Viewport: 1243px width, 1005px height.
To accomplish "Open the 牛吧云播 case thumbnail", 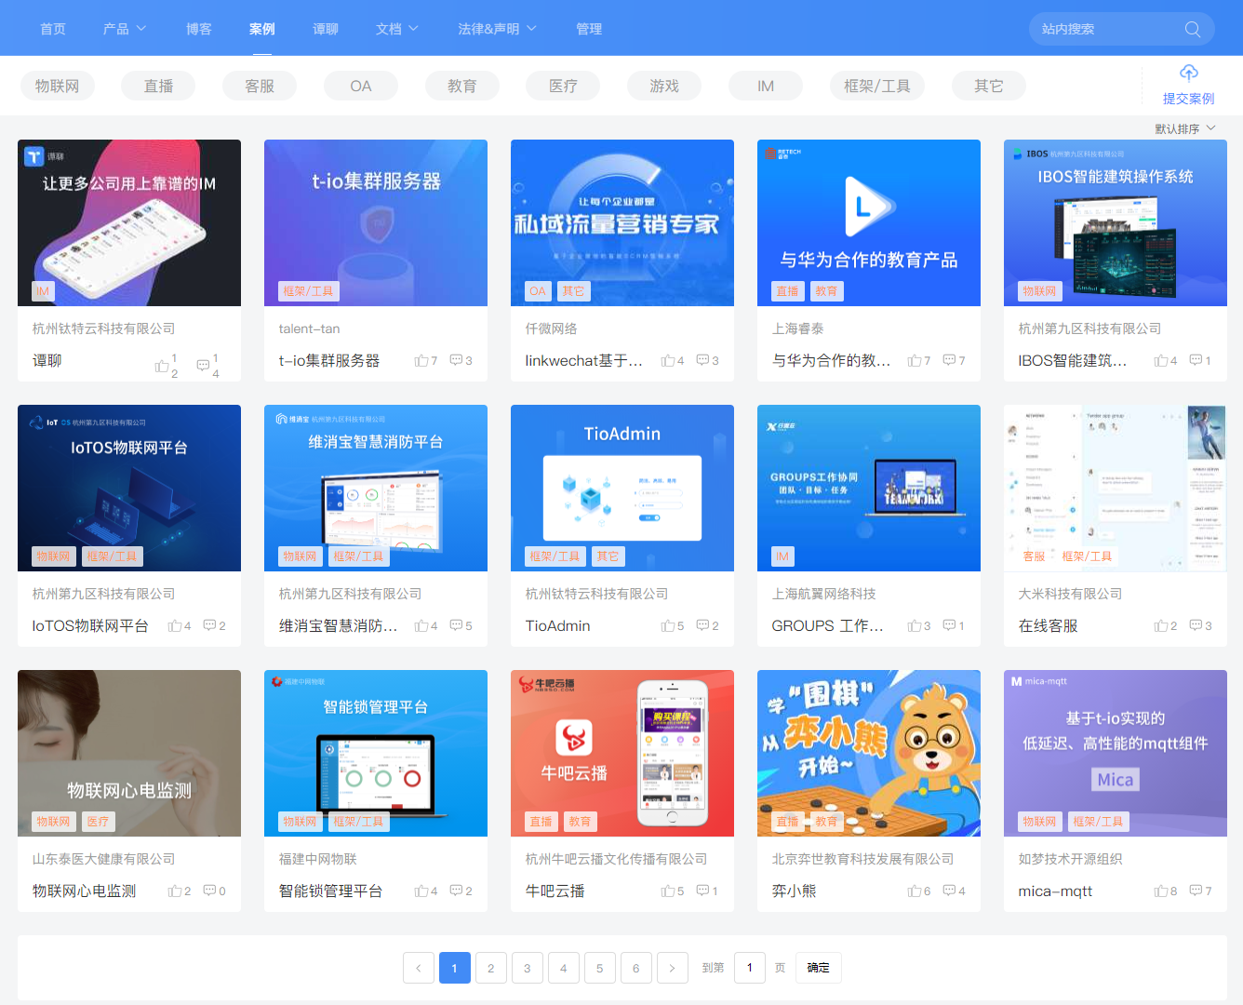I will [x=622, y=753].
